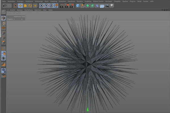
Task: Open the Snapping menu
Action: (x=54, y=1)
